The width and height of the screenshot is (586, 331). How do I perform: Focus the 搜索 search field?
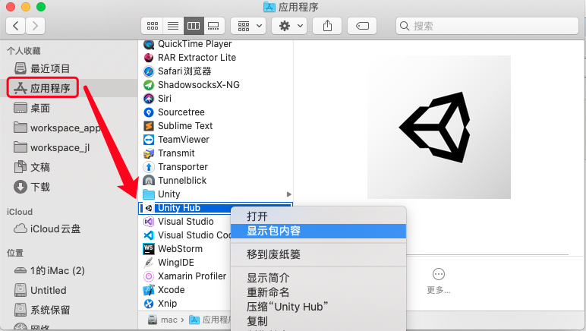[487, 26]
